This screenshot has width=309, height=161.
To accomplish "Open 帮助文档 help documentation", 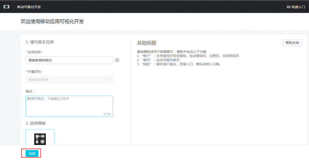I will (x=292, y=43).
